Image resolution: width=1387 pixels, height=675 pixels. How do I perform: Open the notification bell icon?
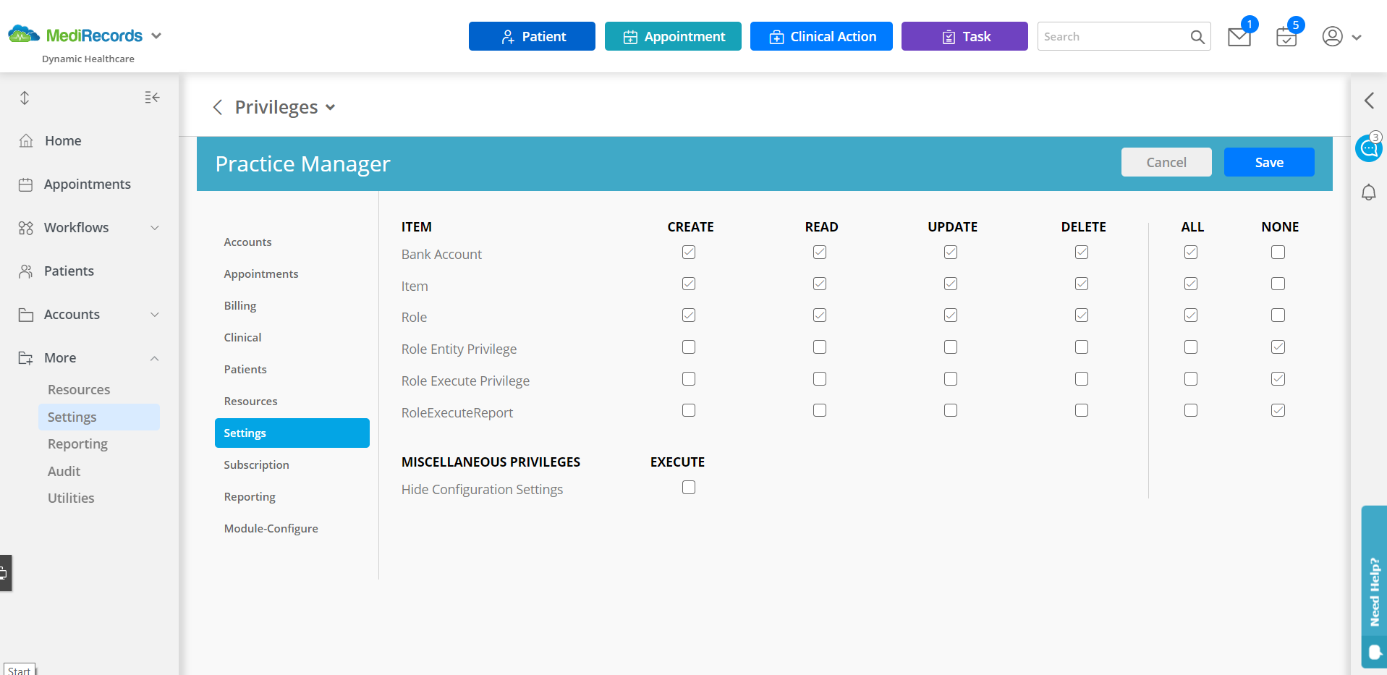click(1369, 192)
